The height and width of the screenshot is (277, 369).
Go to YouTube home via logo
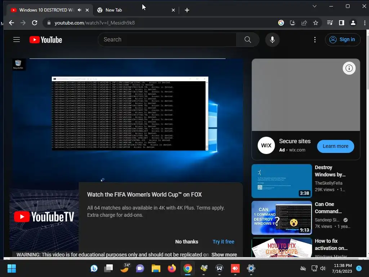pos(46,40)
